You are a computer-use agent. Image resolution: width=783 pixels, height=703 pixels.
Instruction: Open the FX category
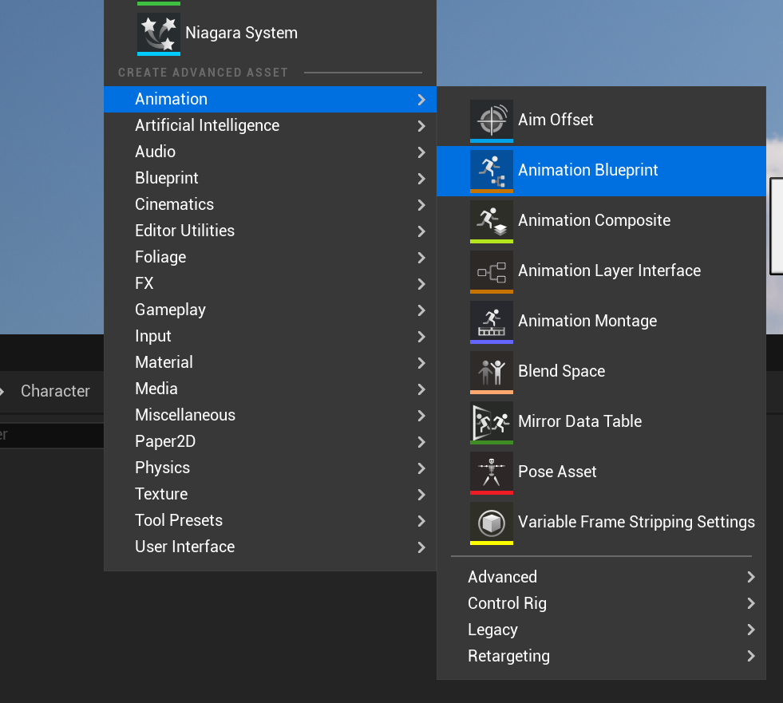tap(270, 283)
